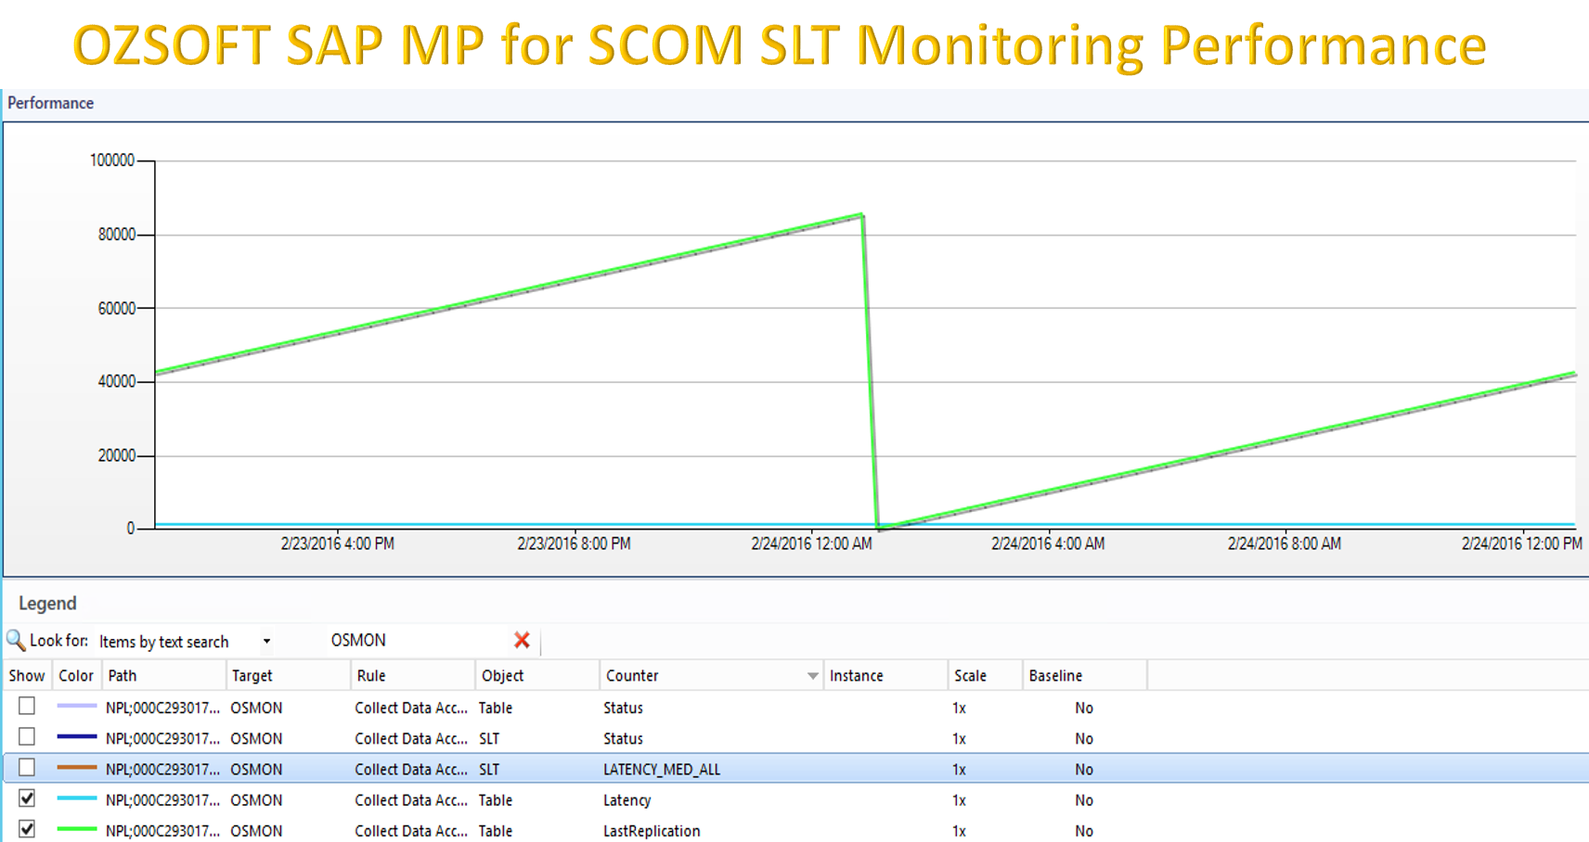Uncheck the Show box for Latency counter

[x=26, y=799]
